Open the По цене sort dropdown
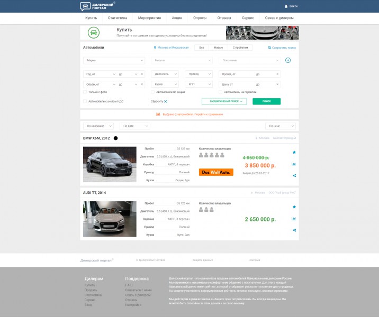 [x=281, y=126]
